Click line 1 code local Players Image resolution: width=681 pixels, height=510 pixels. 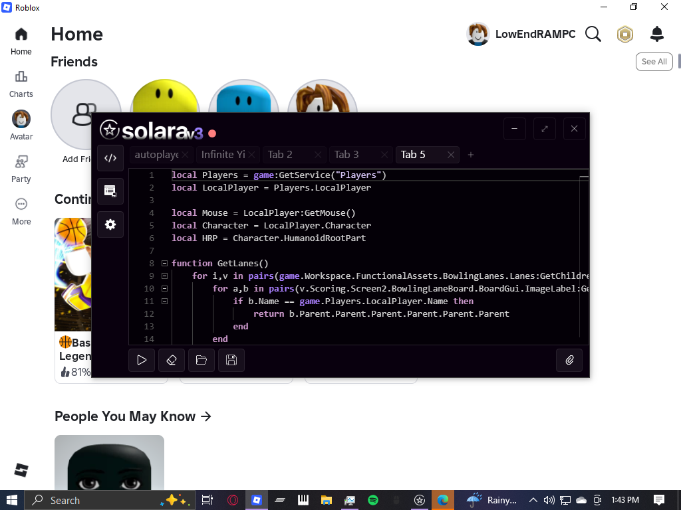[279, 175]
